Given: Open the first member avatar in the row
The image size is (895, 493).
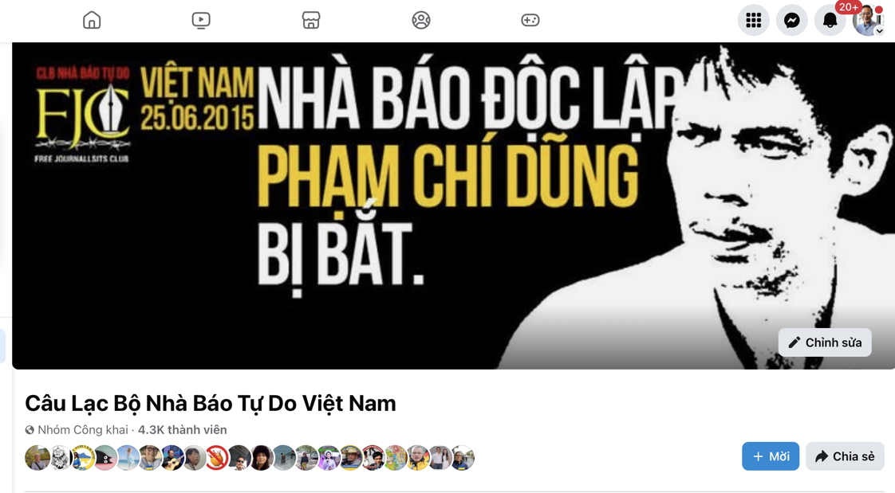Looking at the screenshot, I should click(x=37, y=458).
